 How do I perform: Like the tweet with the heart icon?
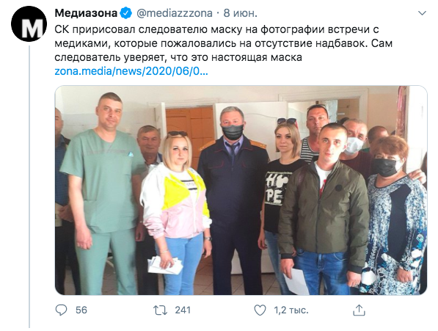[260, 310]
